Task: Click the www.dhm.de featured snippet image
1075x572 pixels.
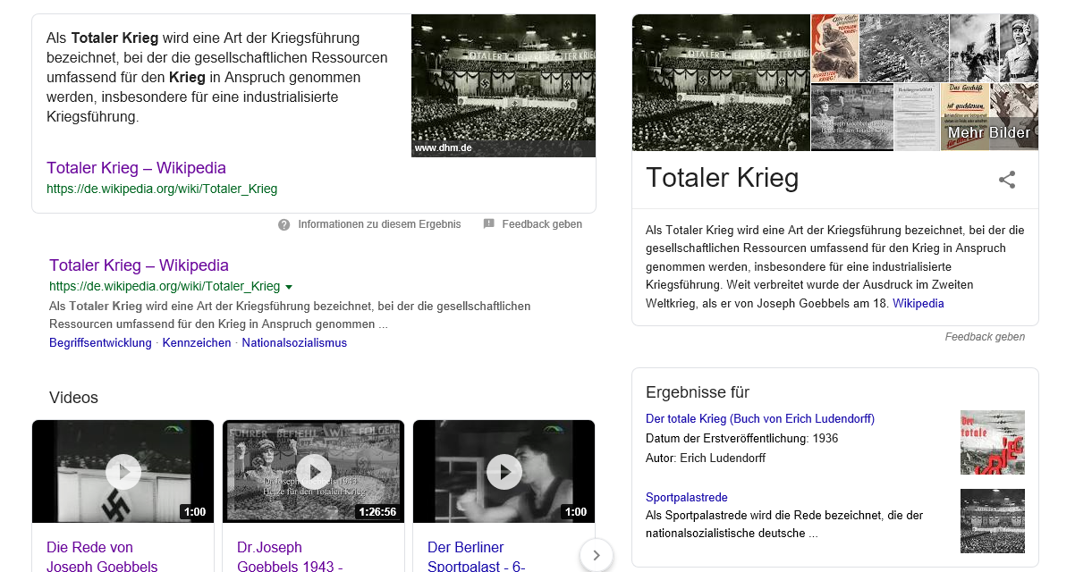Action: (504, 86)
